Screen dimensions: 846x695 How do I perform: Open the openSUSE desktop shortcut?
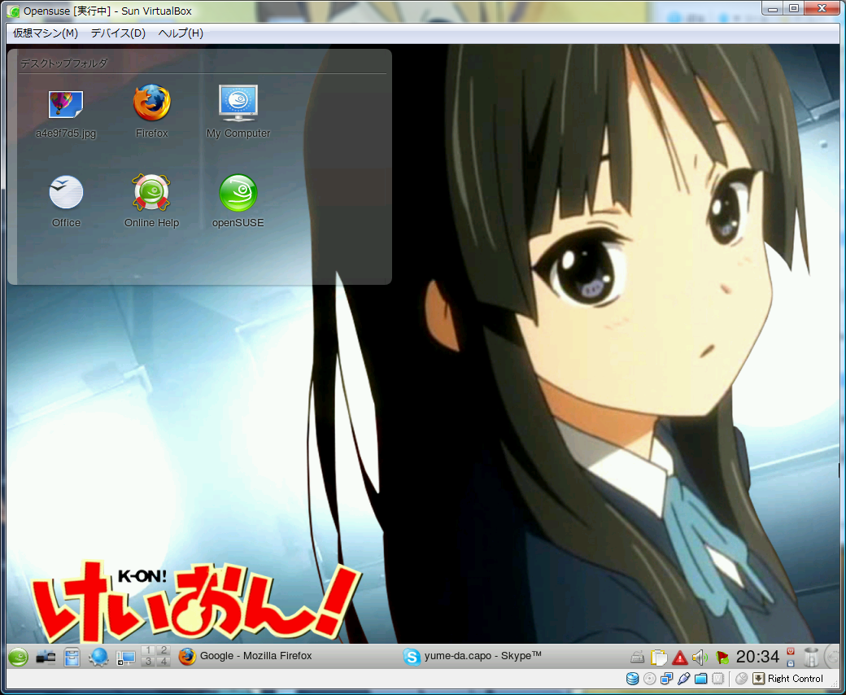point(238,201)
